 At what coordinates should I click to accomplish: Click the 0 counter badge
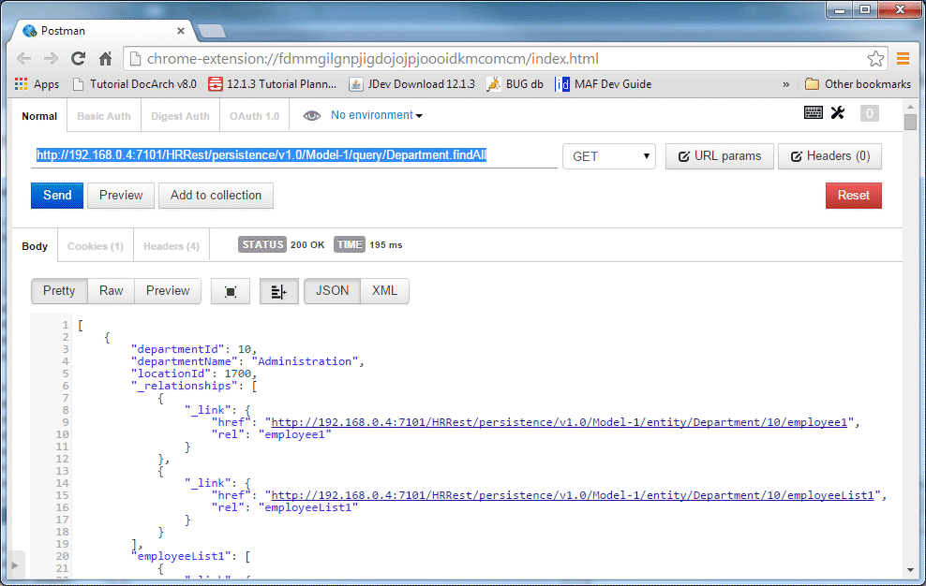(870, 112)
